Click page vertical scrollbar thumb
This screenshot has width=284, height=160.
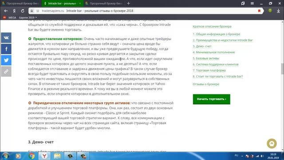282,69
